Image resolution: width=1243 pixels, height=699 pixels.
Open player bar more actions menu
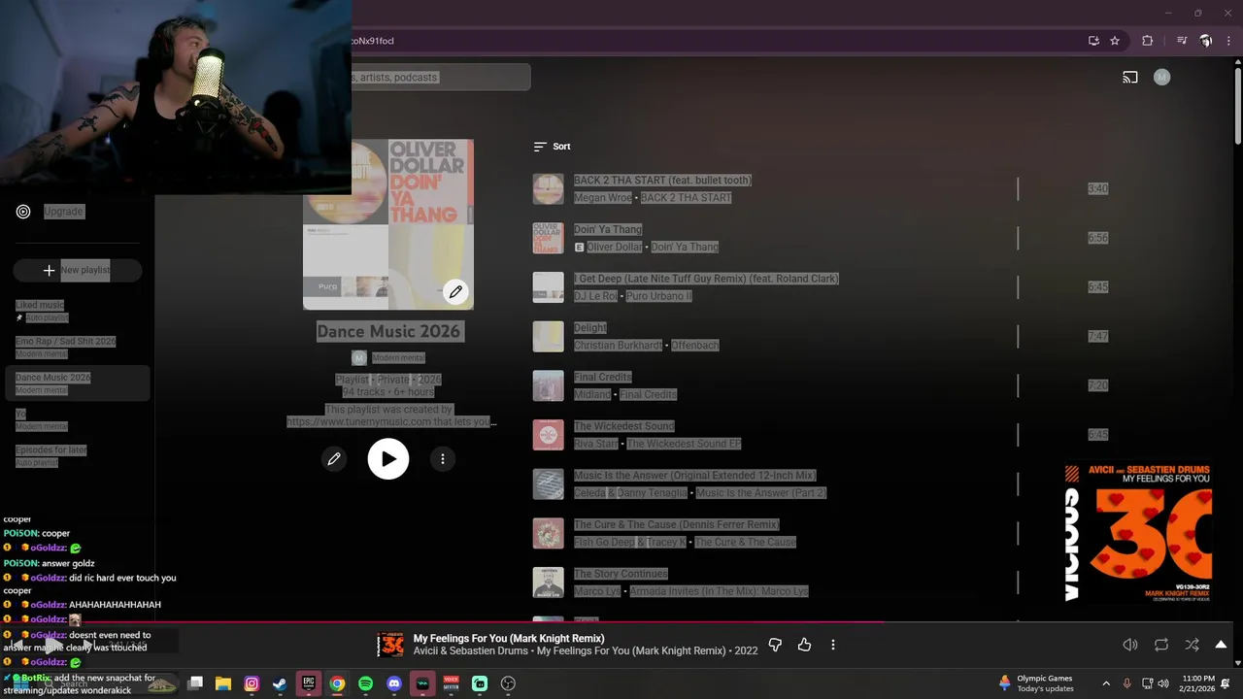(x=832, y=645)
